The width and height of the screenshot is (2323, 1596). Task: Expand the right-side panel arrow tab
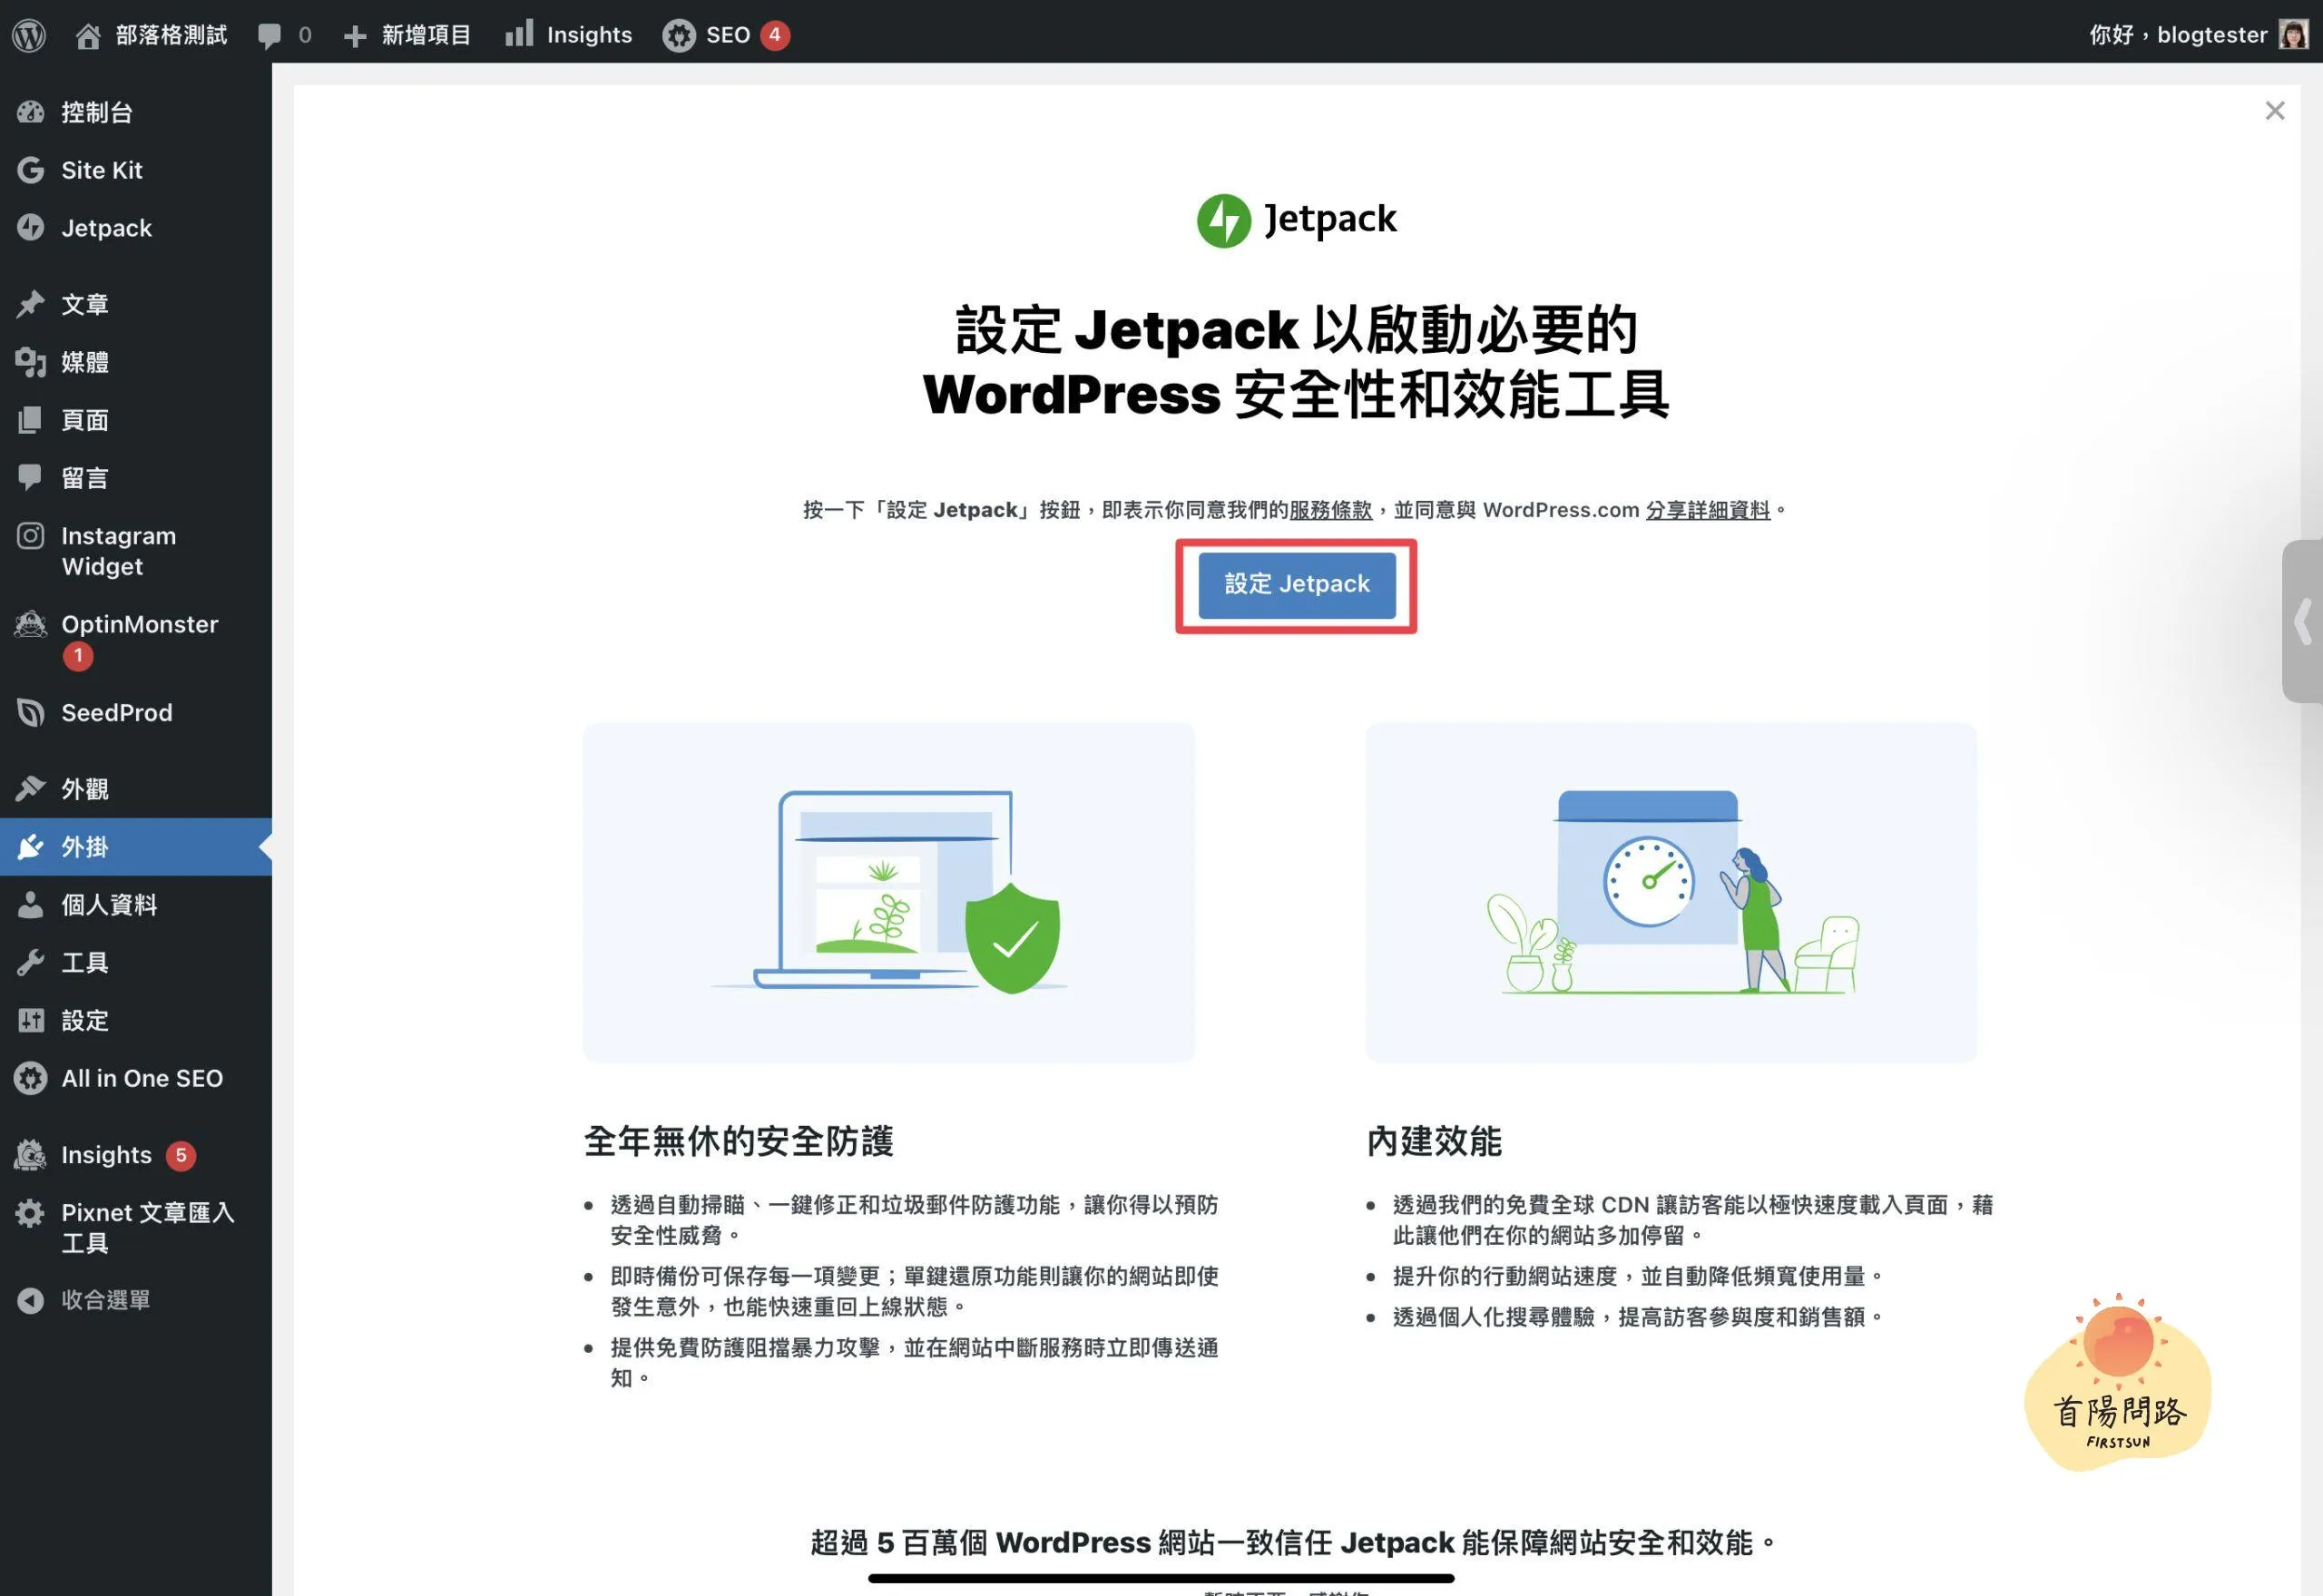point(2303,621)
